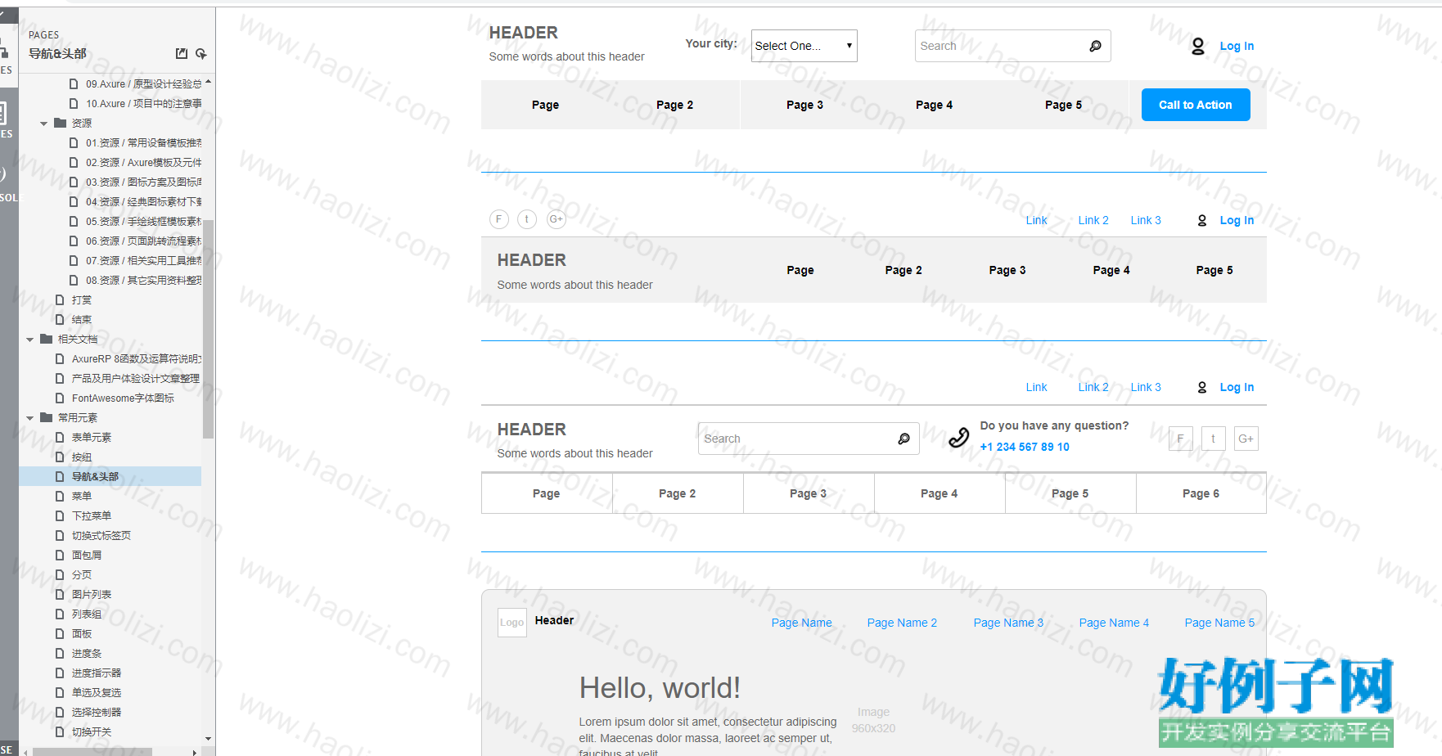Click the horizontal scrollbar right arrow in the page tree
This screenshot has width=1442, height=756.
pos(194,752)
